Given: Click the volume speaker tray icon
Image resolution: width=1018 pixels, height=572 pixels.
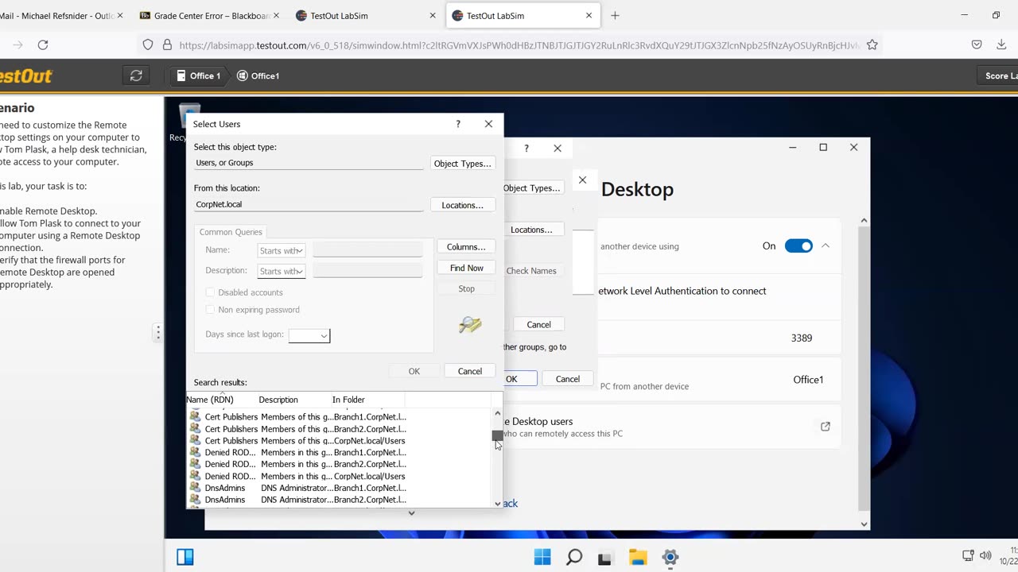Looking at the screenshot, I should (x=986, y=555).
